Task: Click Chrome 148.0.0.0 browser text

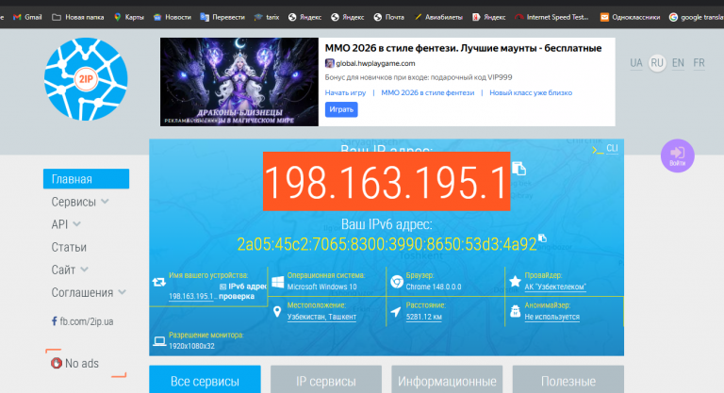Action: point(434,287)
